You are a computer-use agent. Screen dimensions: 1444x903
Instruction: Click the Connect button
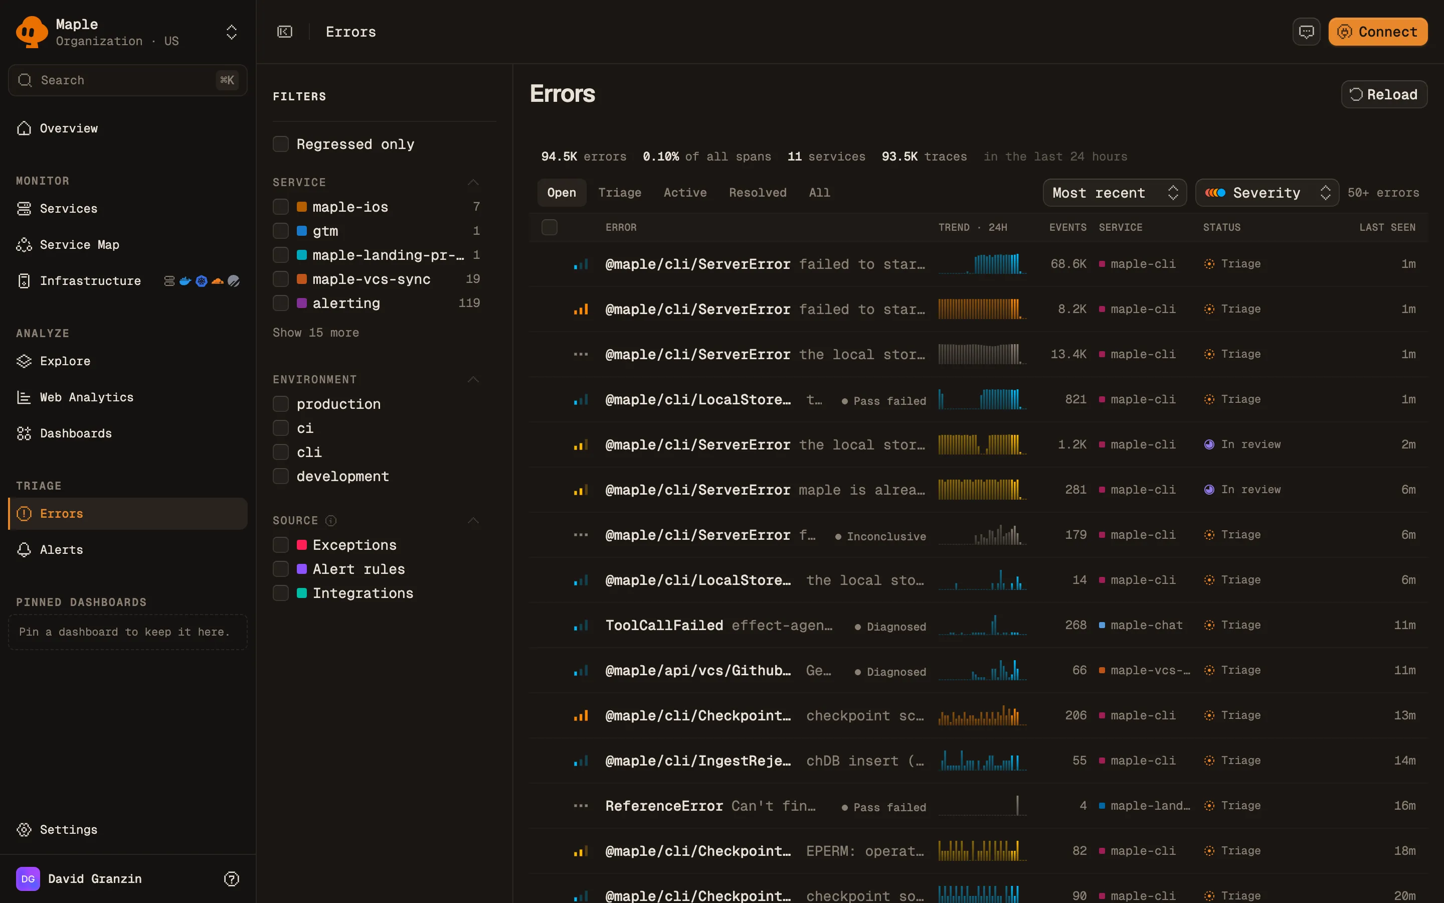click(1377, 32)
